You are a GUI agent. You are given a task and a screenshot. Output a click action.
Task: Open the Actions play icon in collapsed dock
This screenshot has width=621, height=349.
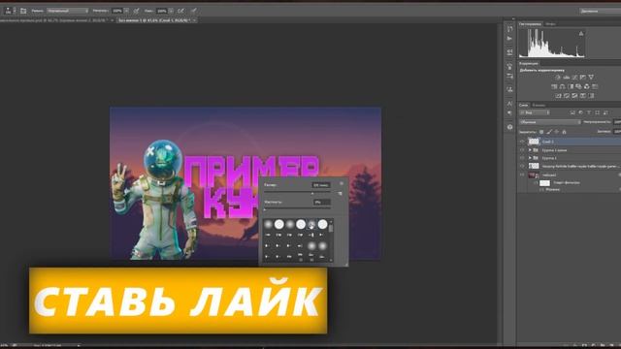[x=509, y=39]
